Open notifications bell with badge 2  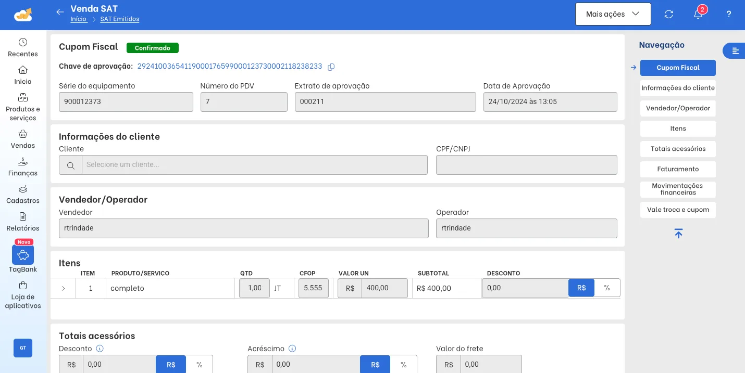[x=698, y=14]
